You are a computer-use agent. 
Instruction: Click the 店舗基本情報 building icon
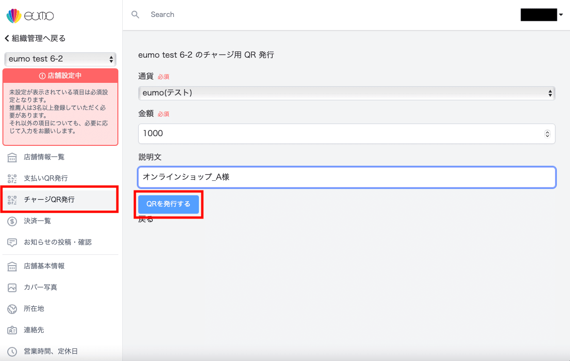pos(12,266)
